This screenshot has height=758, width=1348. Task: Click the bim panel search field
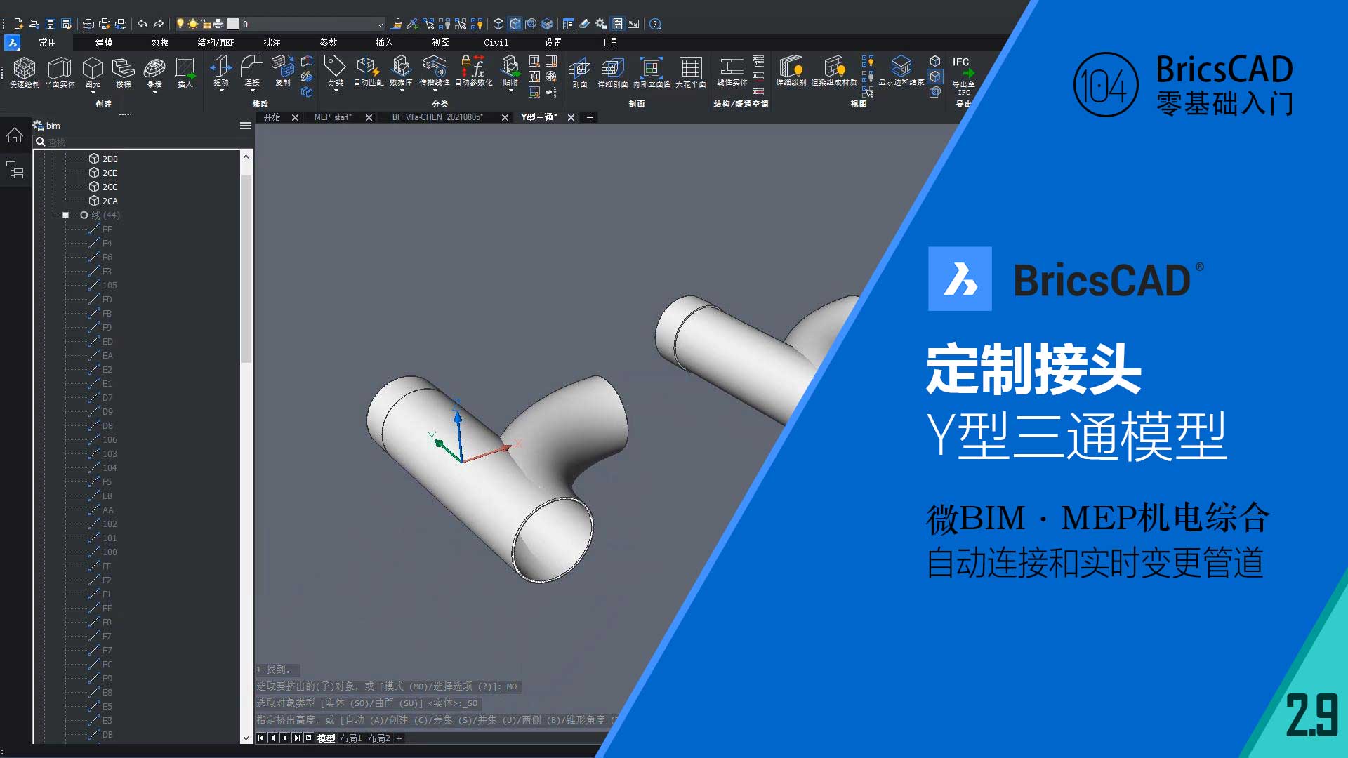(140, 142)
